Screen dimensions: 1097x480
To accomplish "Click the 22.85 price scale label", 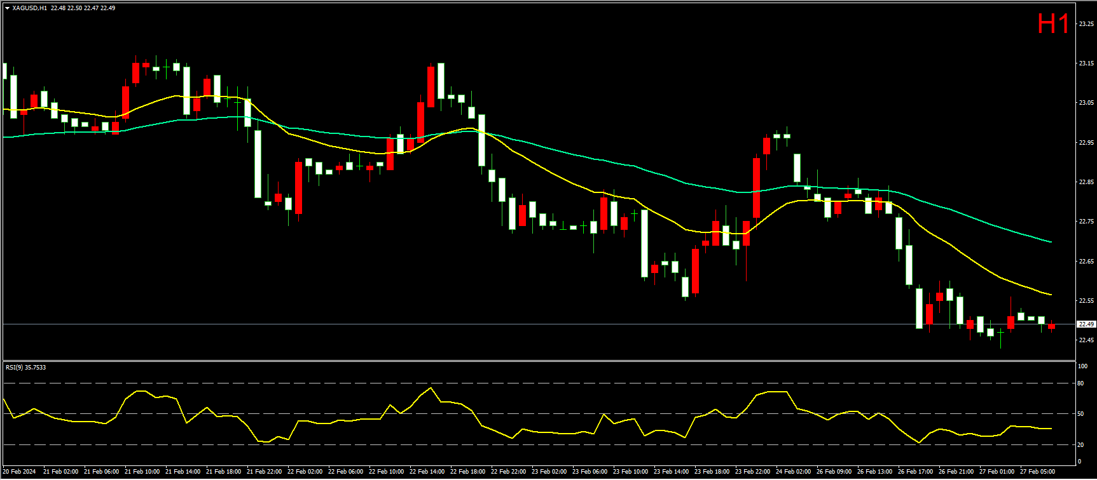I will coord(1086,182).
